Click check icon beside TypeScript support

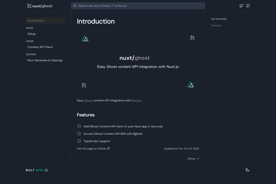79,141
